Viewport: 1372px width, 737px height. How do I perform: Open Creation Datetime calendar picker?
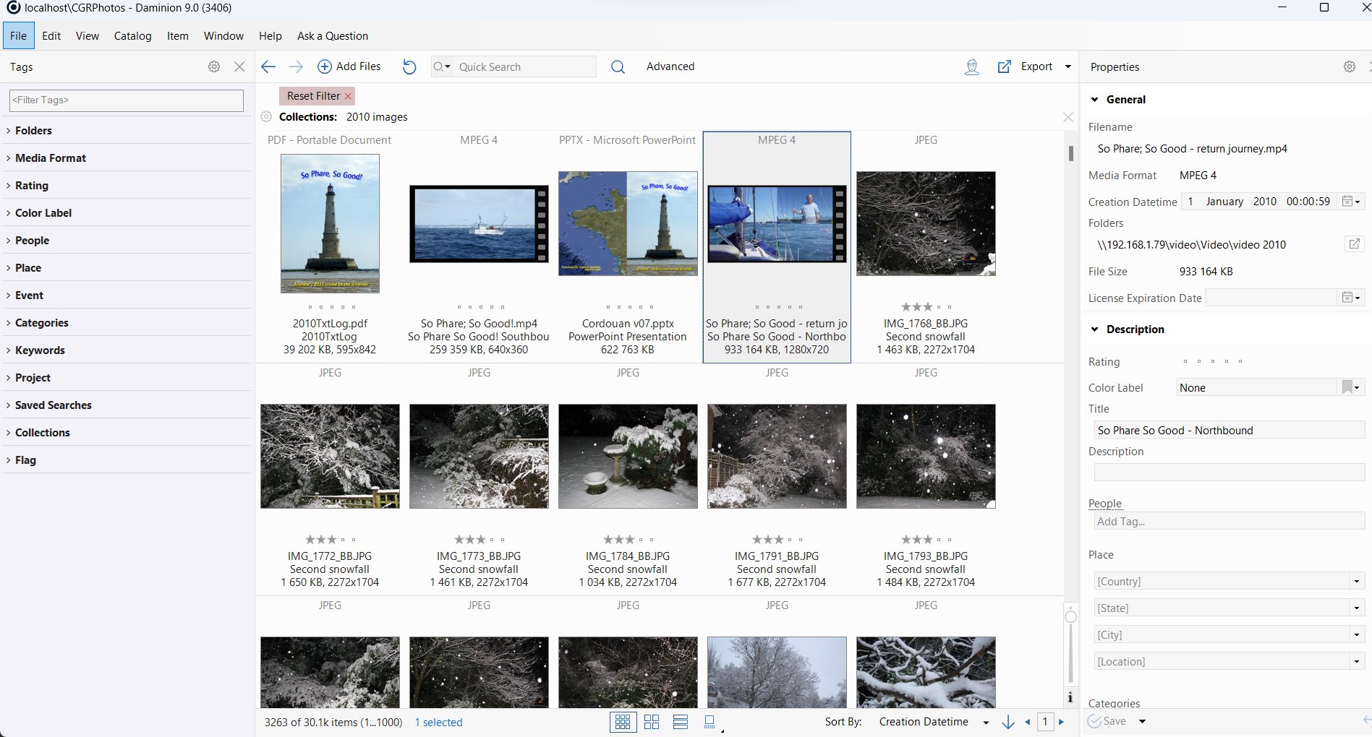1351,202
